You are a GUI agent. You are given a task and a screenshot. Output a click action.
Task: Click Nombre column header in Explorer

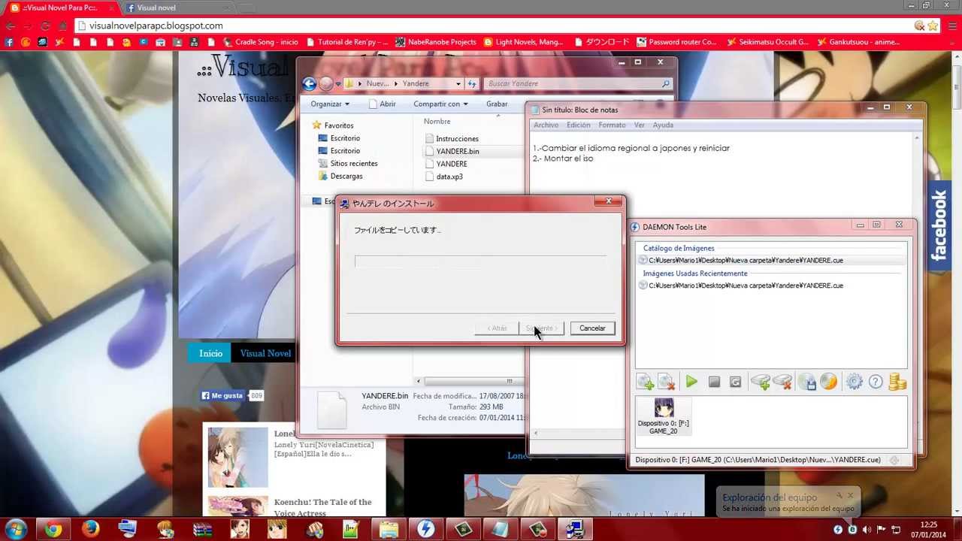click(x=437, y=121)
